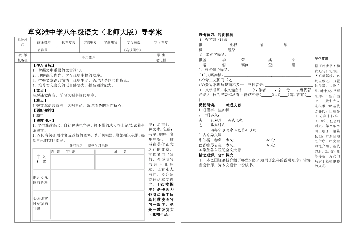Click the document title 草窝滩中学八年级语文（北师大版）导学案
Image resolution: width=356 pixels, height=246 pixels.
pyautogui.click(x=95, y=32)
